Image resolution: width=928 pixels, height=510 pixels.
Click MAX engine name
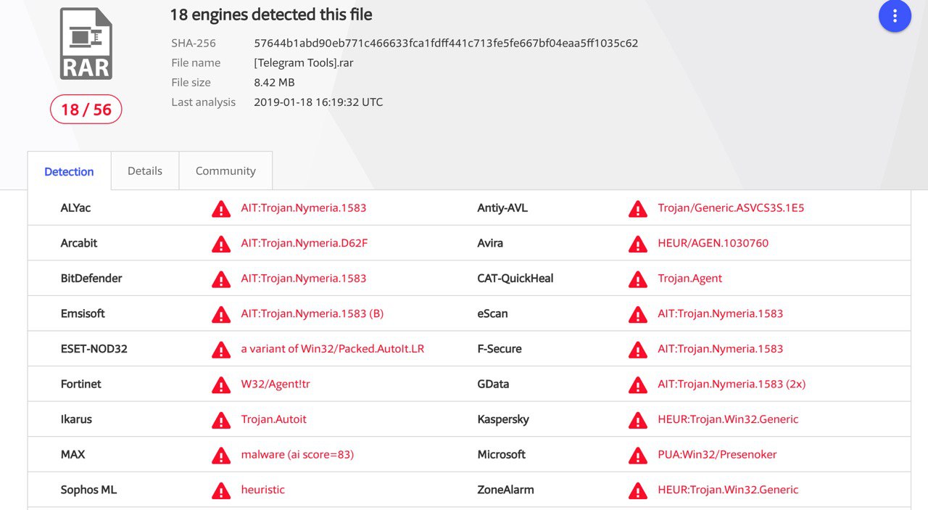[x=72, y=454]
